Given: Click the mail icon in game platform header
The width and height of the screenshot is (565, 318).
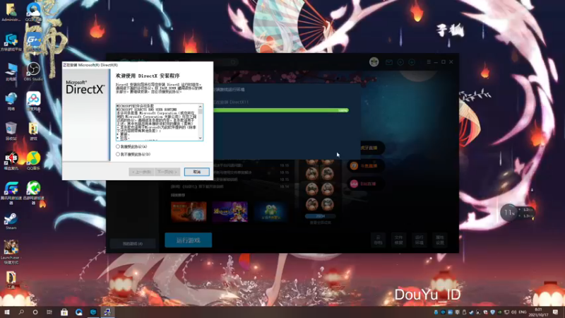Looking at the screenshot, I should point(389,62).
